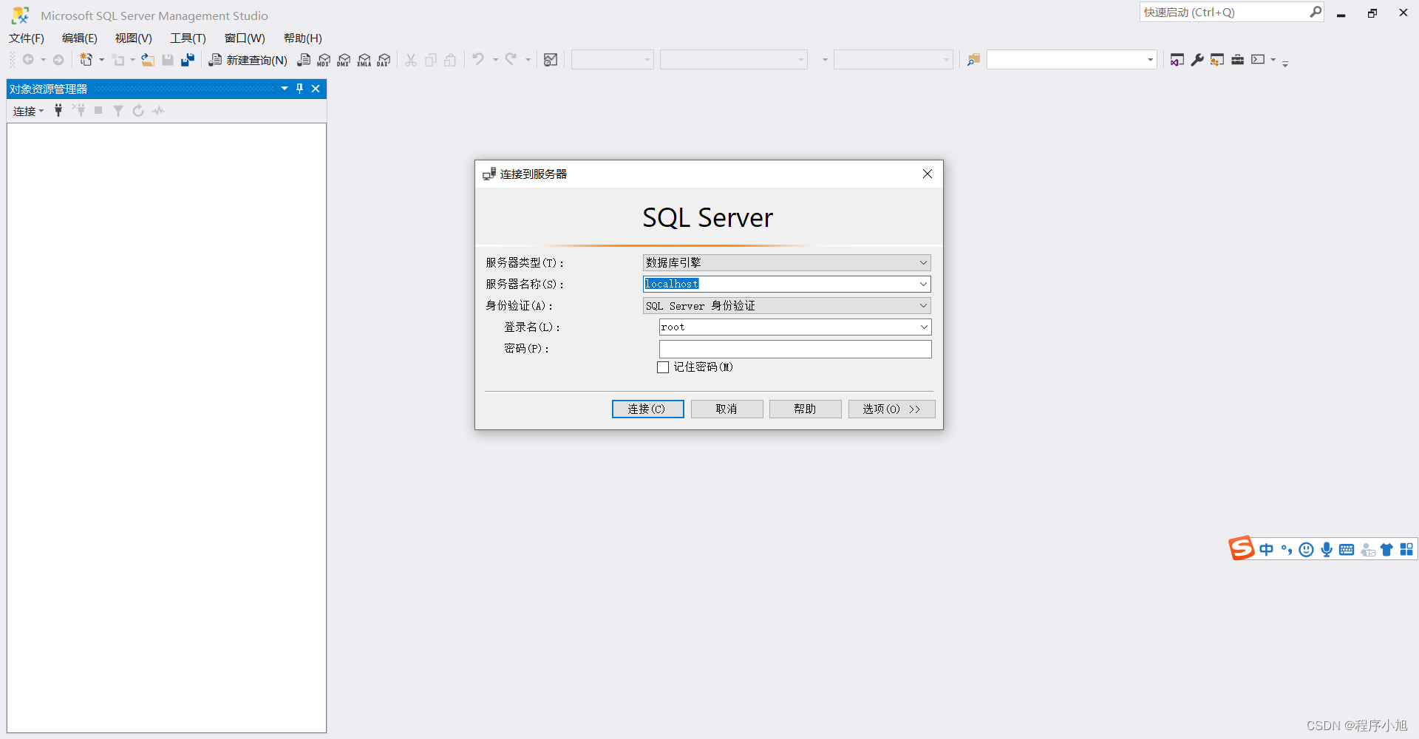Open the 视图(V) menu
The image size is (1419, 739).
134,38
